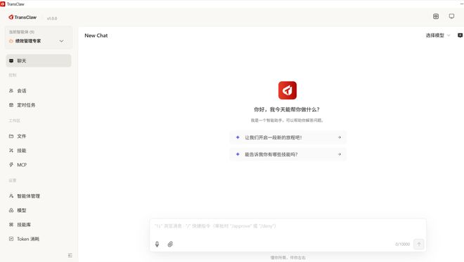This screenshot has height=262, width=464.
Task: Attach a file with the paperclip icon
Action: click(x=170, y=244)
